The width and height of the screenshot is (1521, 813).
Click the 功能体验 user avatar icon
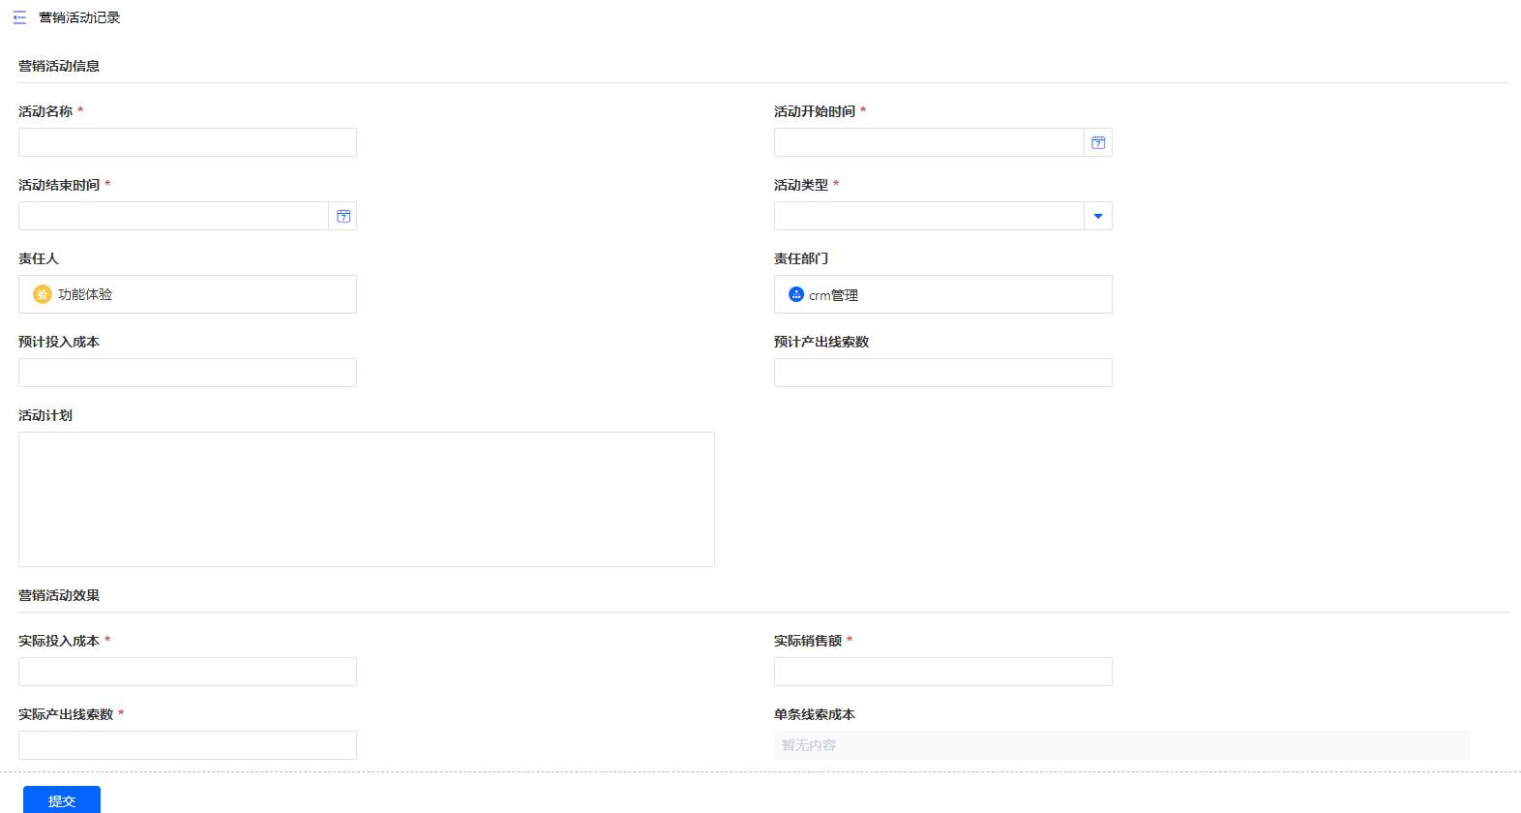tap(42, 294)
